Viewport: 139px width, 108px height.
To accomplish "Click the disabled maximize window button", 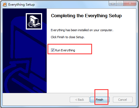I will pos(120,3).
